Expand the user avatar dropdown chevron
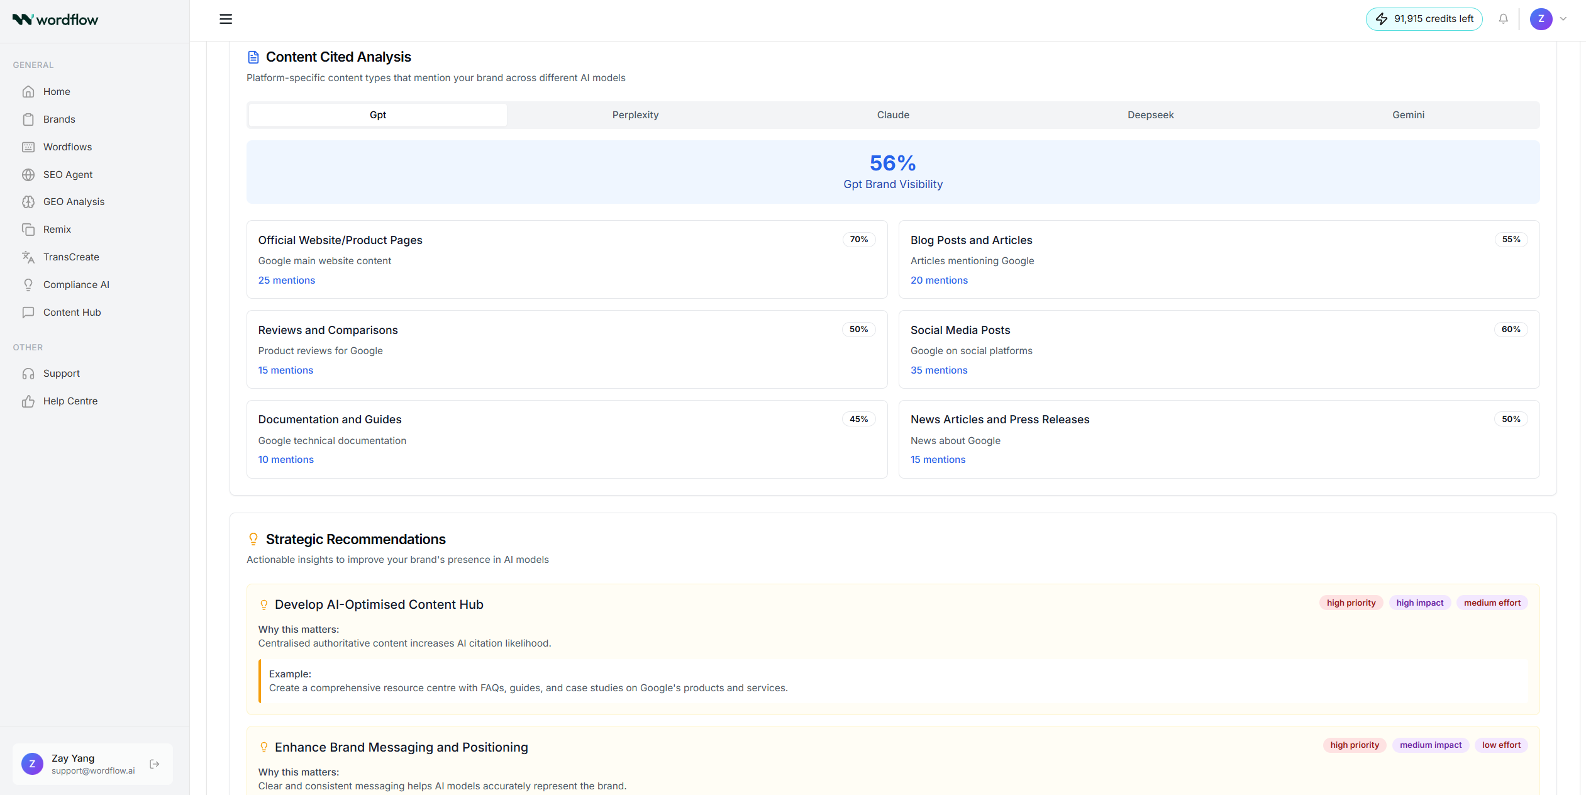The height and width of the screenshot is (795, 1586). 1563,19
